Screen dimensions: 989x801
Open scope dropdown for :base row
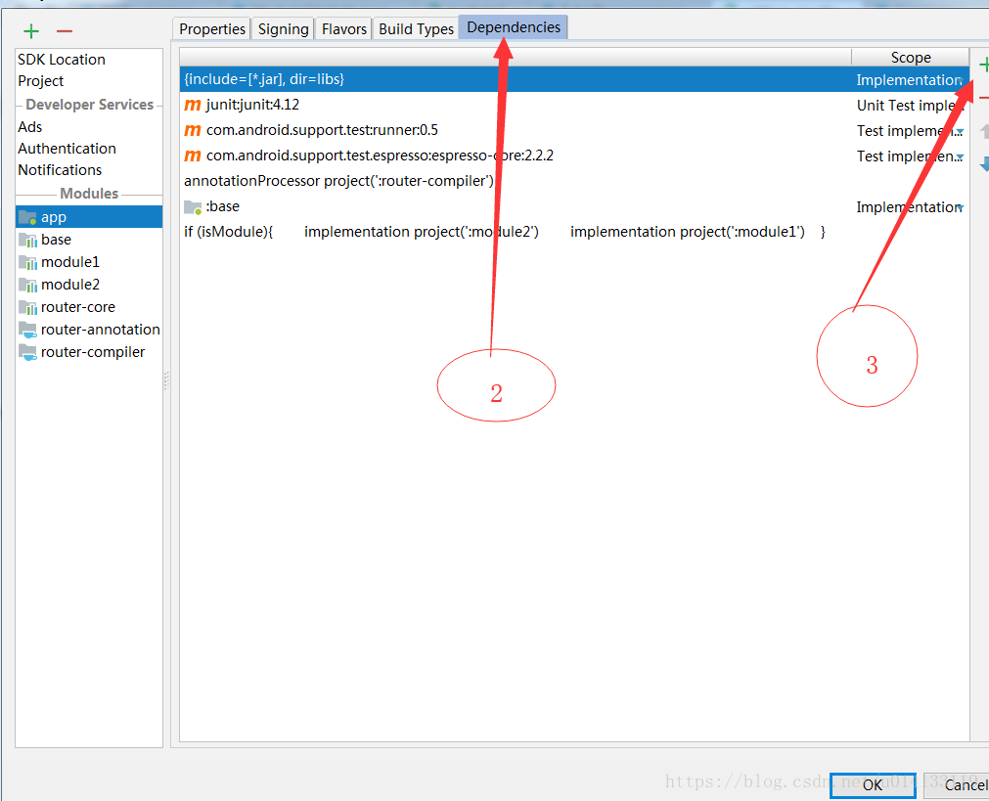(960, 207)
